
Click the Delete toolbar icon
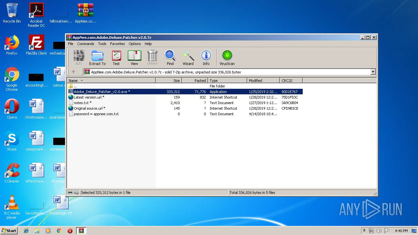(x=152, y=58)
